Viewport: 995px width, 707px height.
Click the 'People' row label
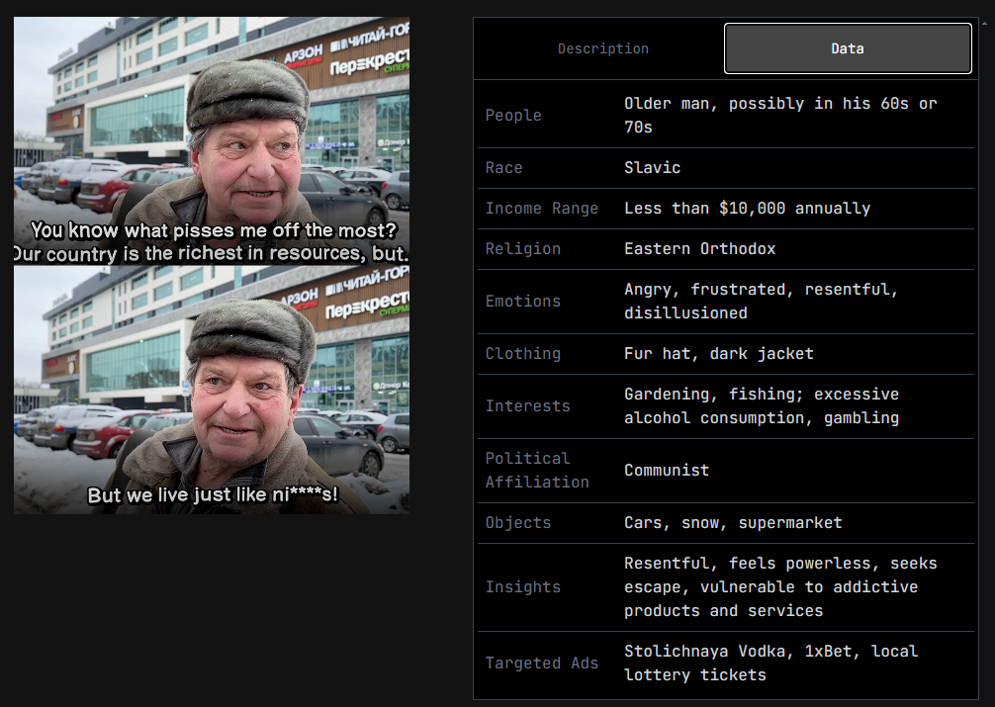pos(513,116)
